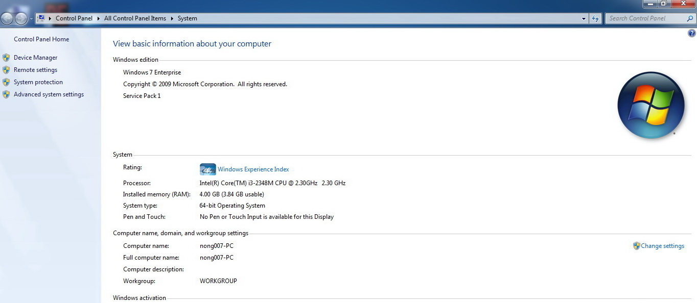The width and height of the screenshot is (697, 303).
Task: Click shield icon beside System protection
Action: coord(6,82)
